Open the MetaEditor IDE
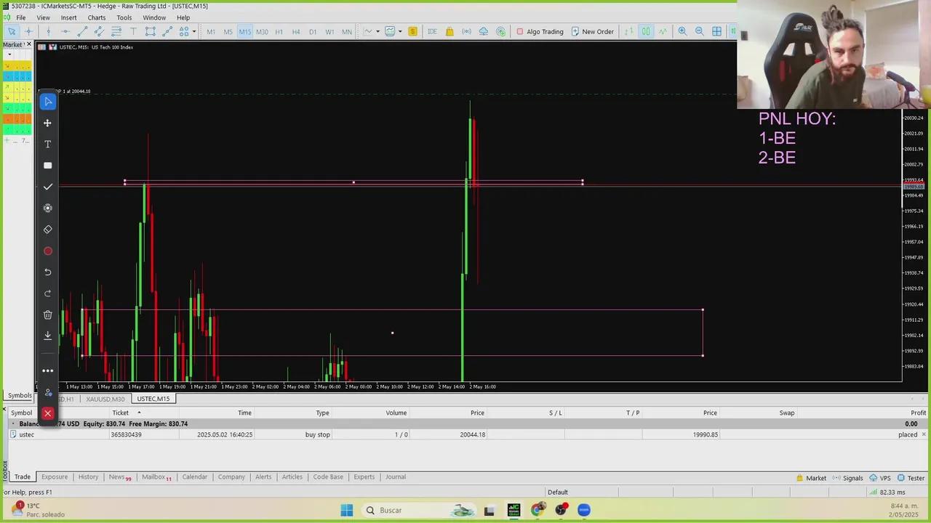 click(x=432, y=31)
